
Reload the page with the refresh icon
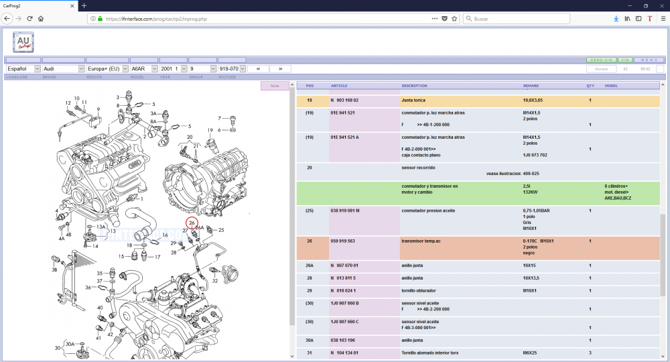(x=29, y=18)
